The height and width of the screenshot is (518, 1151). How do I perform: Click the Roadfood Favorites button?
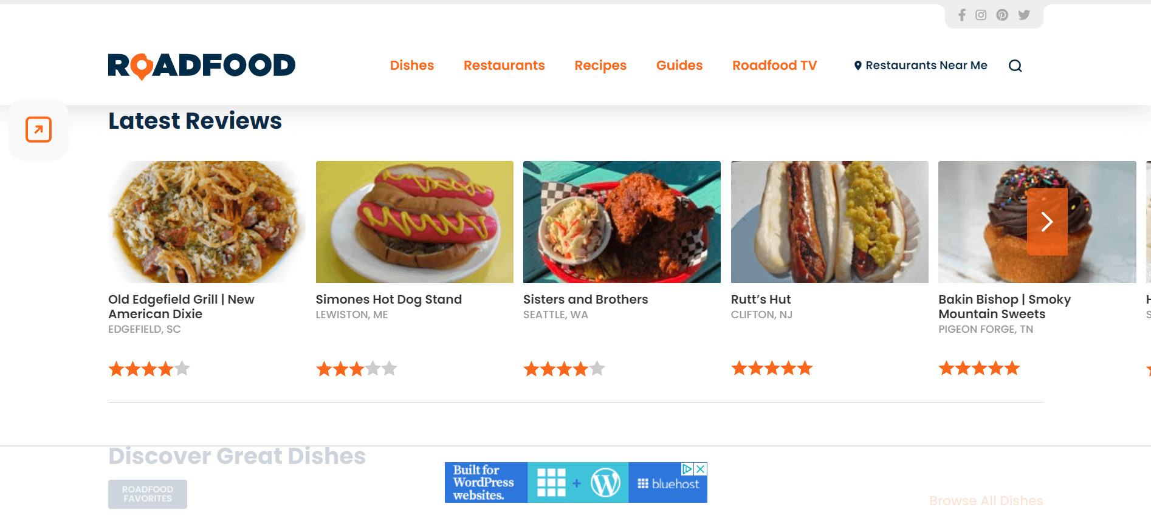pyautogui.click(x=147, y=494)
